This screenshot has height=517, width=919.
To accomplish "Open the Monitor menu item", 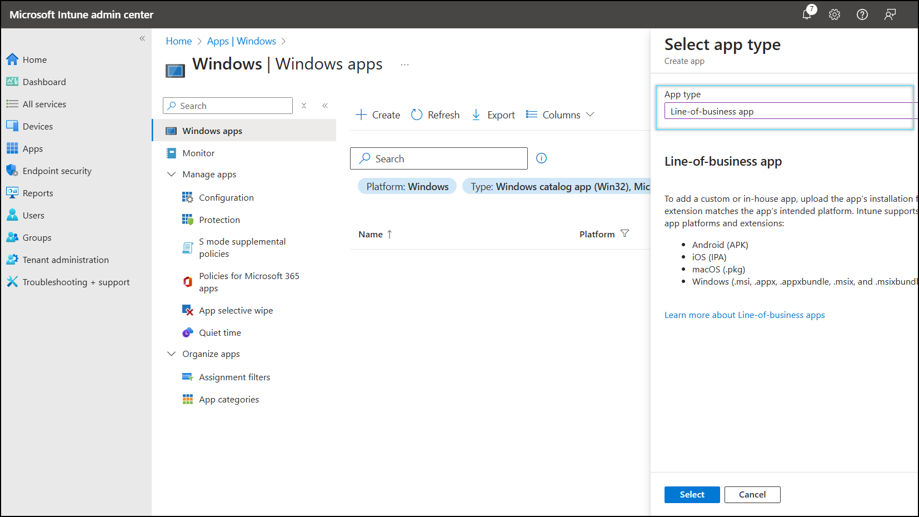I will pos(198,153).
